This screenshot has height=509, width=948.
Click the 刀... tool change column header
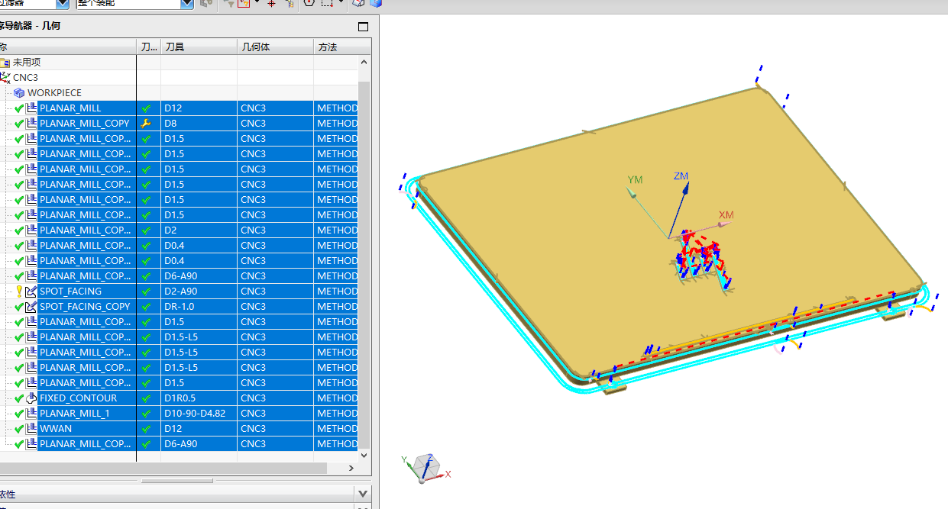click(x=148, y=47)
